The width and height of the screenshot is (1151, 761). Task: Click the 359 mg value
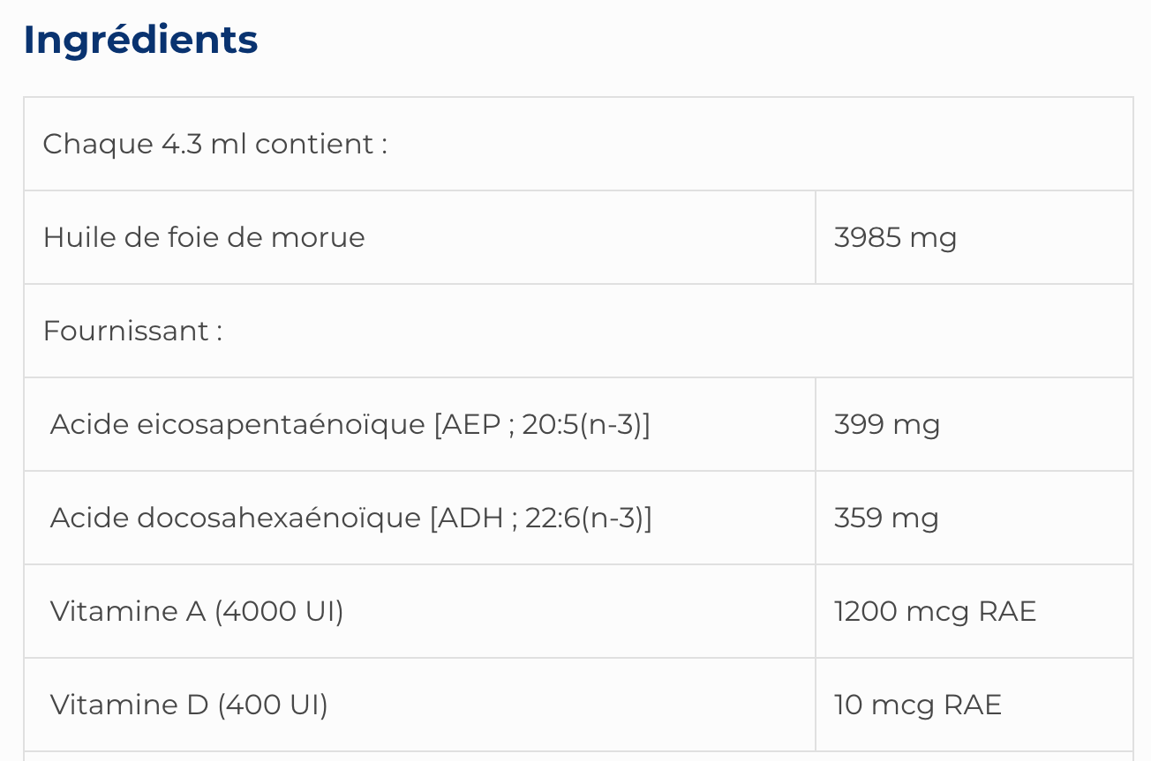(886, 518)
